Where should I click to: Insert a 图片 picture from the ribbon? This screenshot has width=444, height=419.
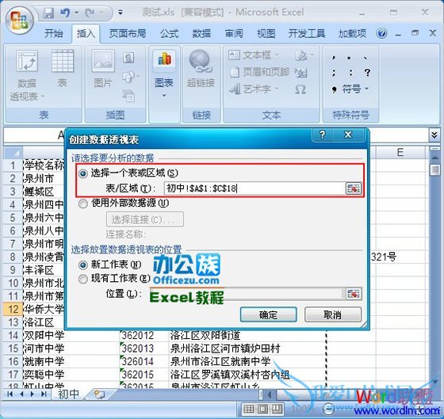click(103, 69)
